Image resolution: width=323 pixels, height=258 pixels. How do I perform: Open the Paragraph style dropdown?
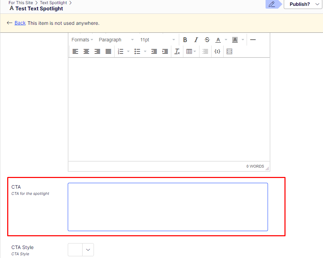coord(116,40)
